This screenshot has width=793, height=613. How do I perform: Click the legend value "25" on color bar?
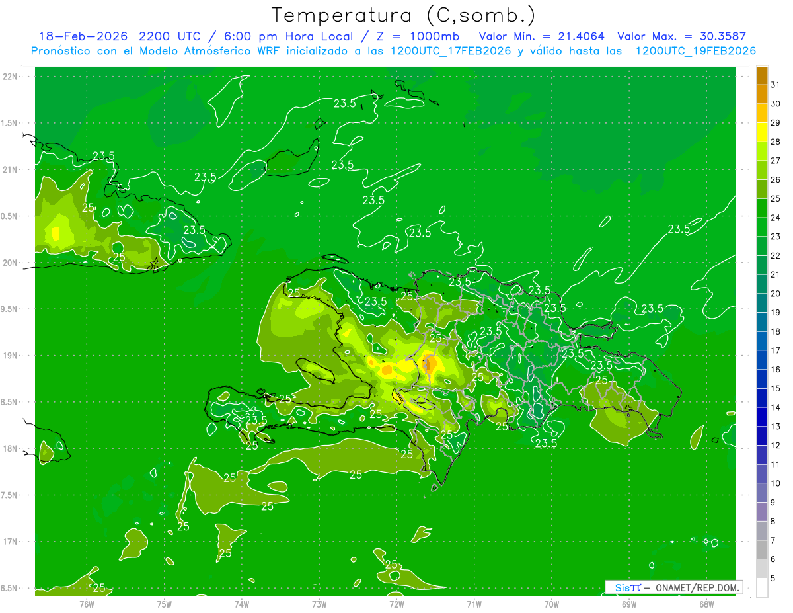(x=776, y=198)
